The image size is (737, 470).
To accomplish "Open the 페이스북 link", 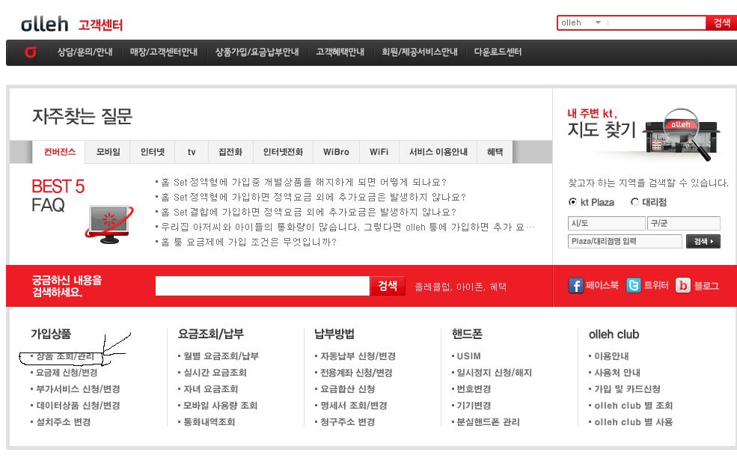I will point(602,285).
